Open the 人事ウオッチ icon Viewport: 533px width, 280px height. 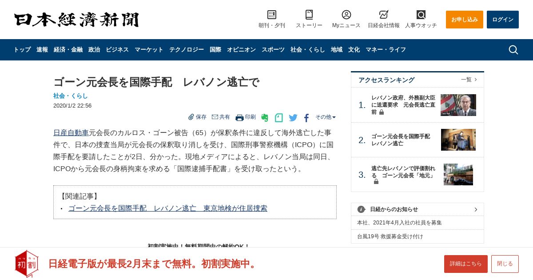click(421, 15)
